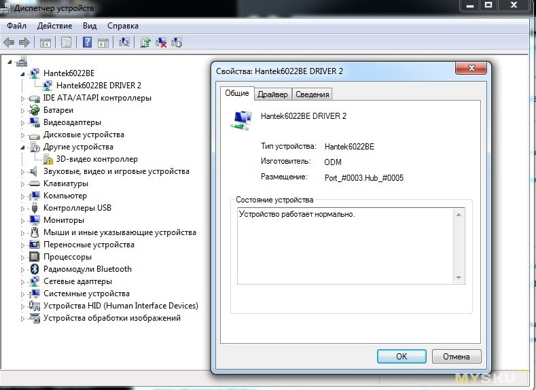Maximize the Диспетчер устройств window
This screenshot has height=390, width=536.
(x=488, y=5)
